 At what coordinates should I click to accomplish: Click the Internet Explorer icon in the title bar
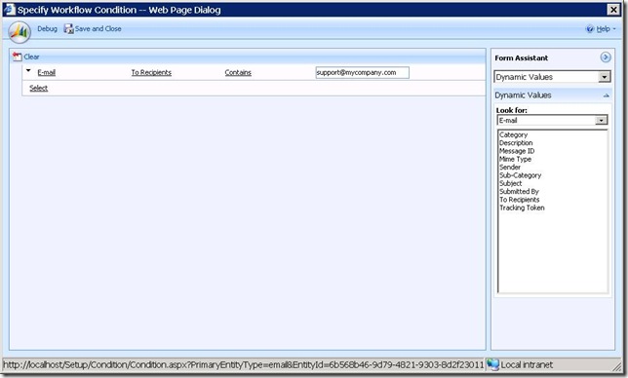[x=9, y=10]
